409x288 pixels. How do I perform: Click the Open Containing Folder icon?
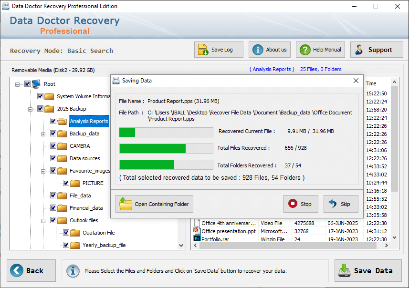(126, 204)
